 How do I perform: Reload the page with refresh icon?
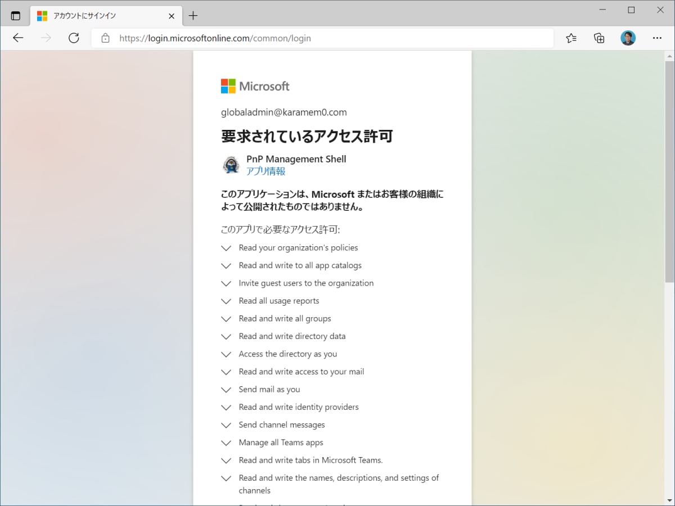(x=74, y=38)
